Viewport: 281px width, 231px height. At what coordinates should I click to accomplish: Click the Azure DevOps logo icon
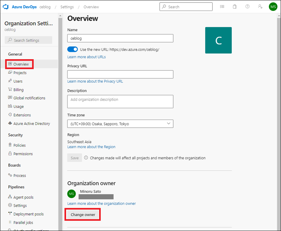coord(6,7)
